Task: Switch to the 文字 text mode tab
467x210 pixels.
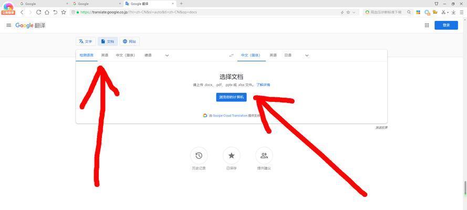Action: [x=86, y=41]
